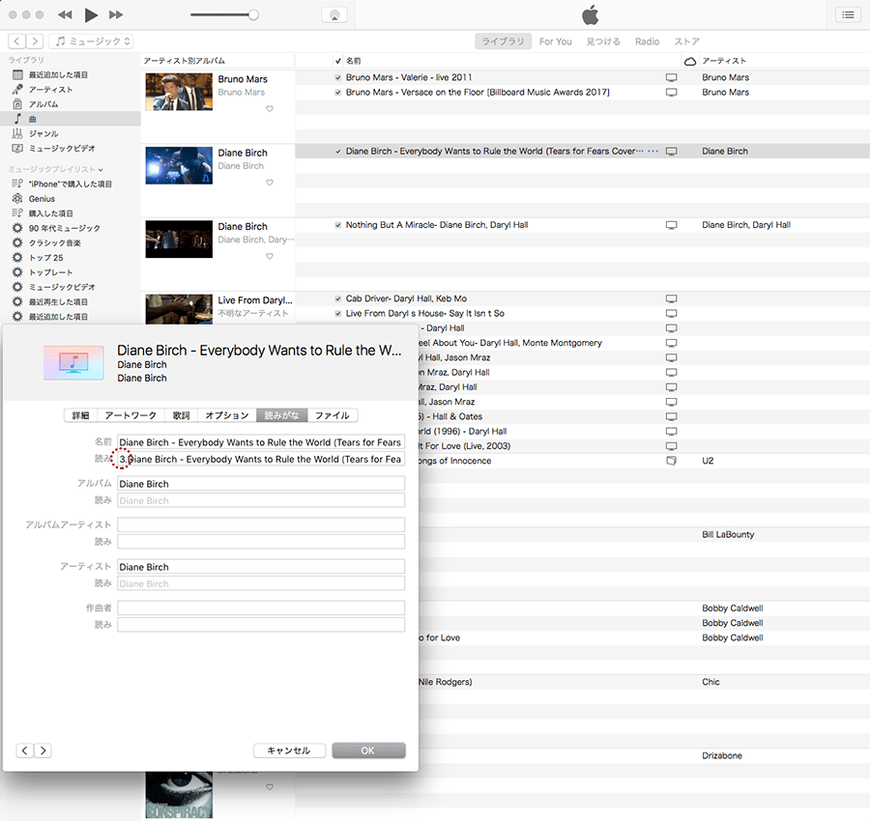Click the heart icon under Bruno Mars
Image resolution: width=870 pixels, height=821 pixels.
[270, 109]
